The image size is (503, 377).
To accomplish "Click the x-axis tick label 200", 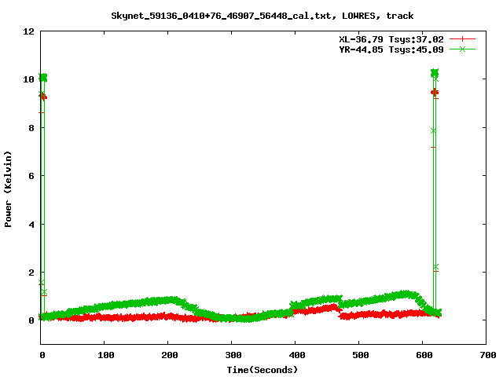I will pyautogui.click(x=170, y=355).
